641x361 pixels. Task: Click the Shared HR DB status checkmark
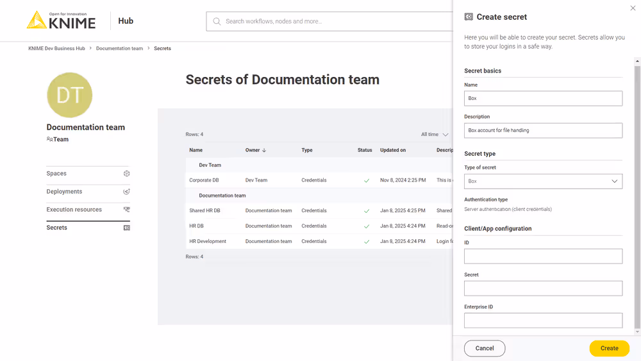(367, 211)
